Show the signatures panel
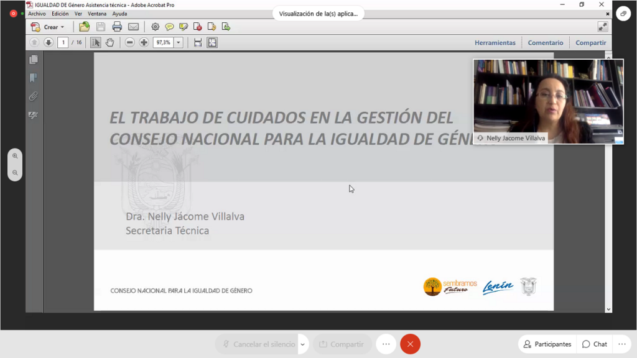Image resolution: width=637 pixels, height=358 pixels. tap(34, 115)
